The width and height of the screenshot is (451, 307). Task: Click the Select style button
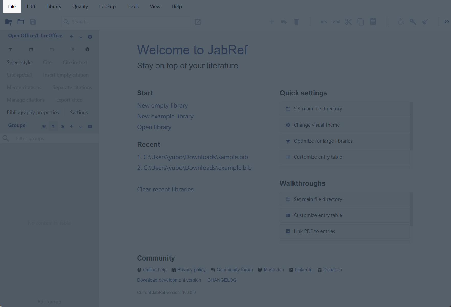[19, 62]
